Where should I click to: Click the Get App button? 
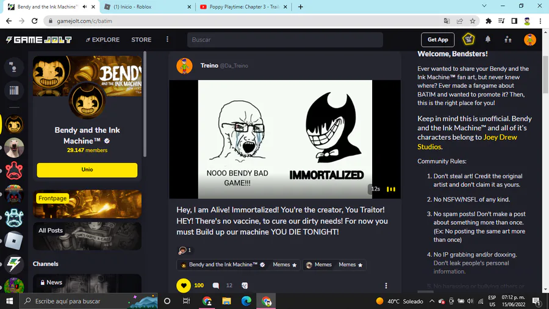437,40
